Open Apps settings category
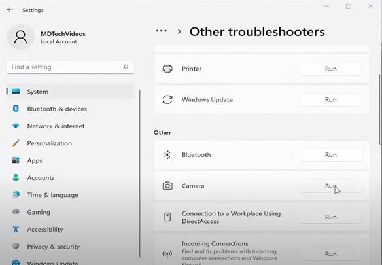The height and width of the screenshot is (265, 382). pyautogui.click(x=70, y=160)
